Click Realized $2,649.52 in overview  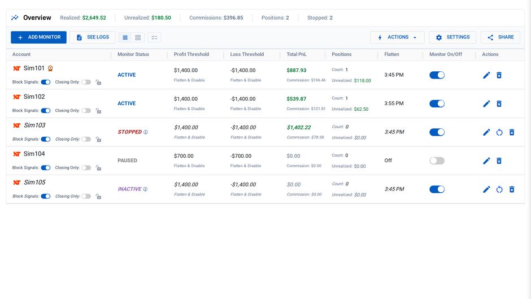[83, 18]
